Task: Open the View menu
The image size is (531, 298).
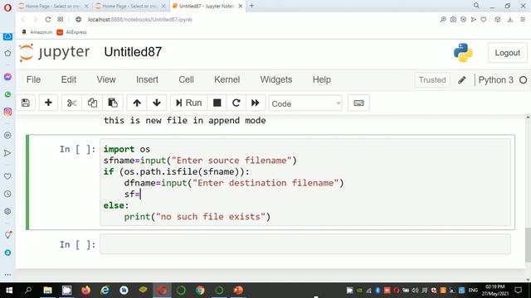Action: click(x=106, y=79)
